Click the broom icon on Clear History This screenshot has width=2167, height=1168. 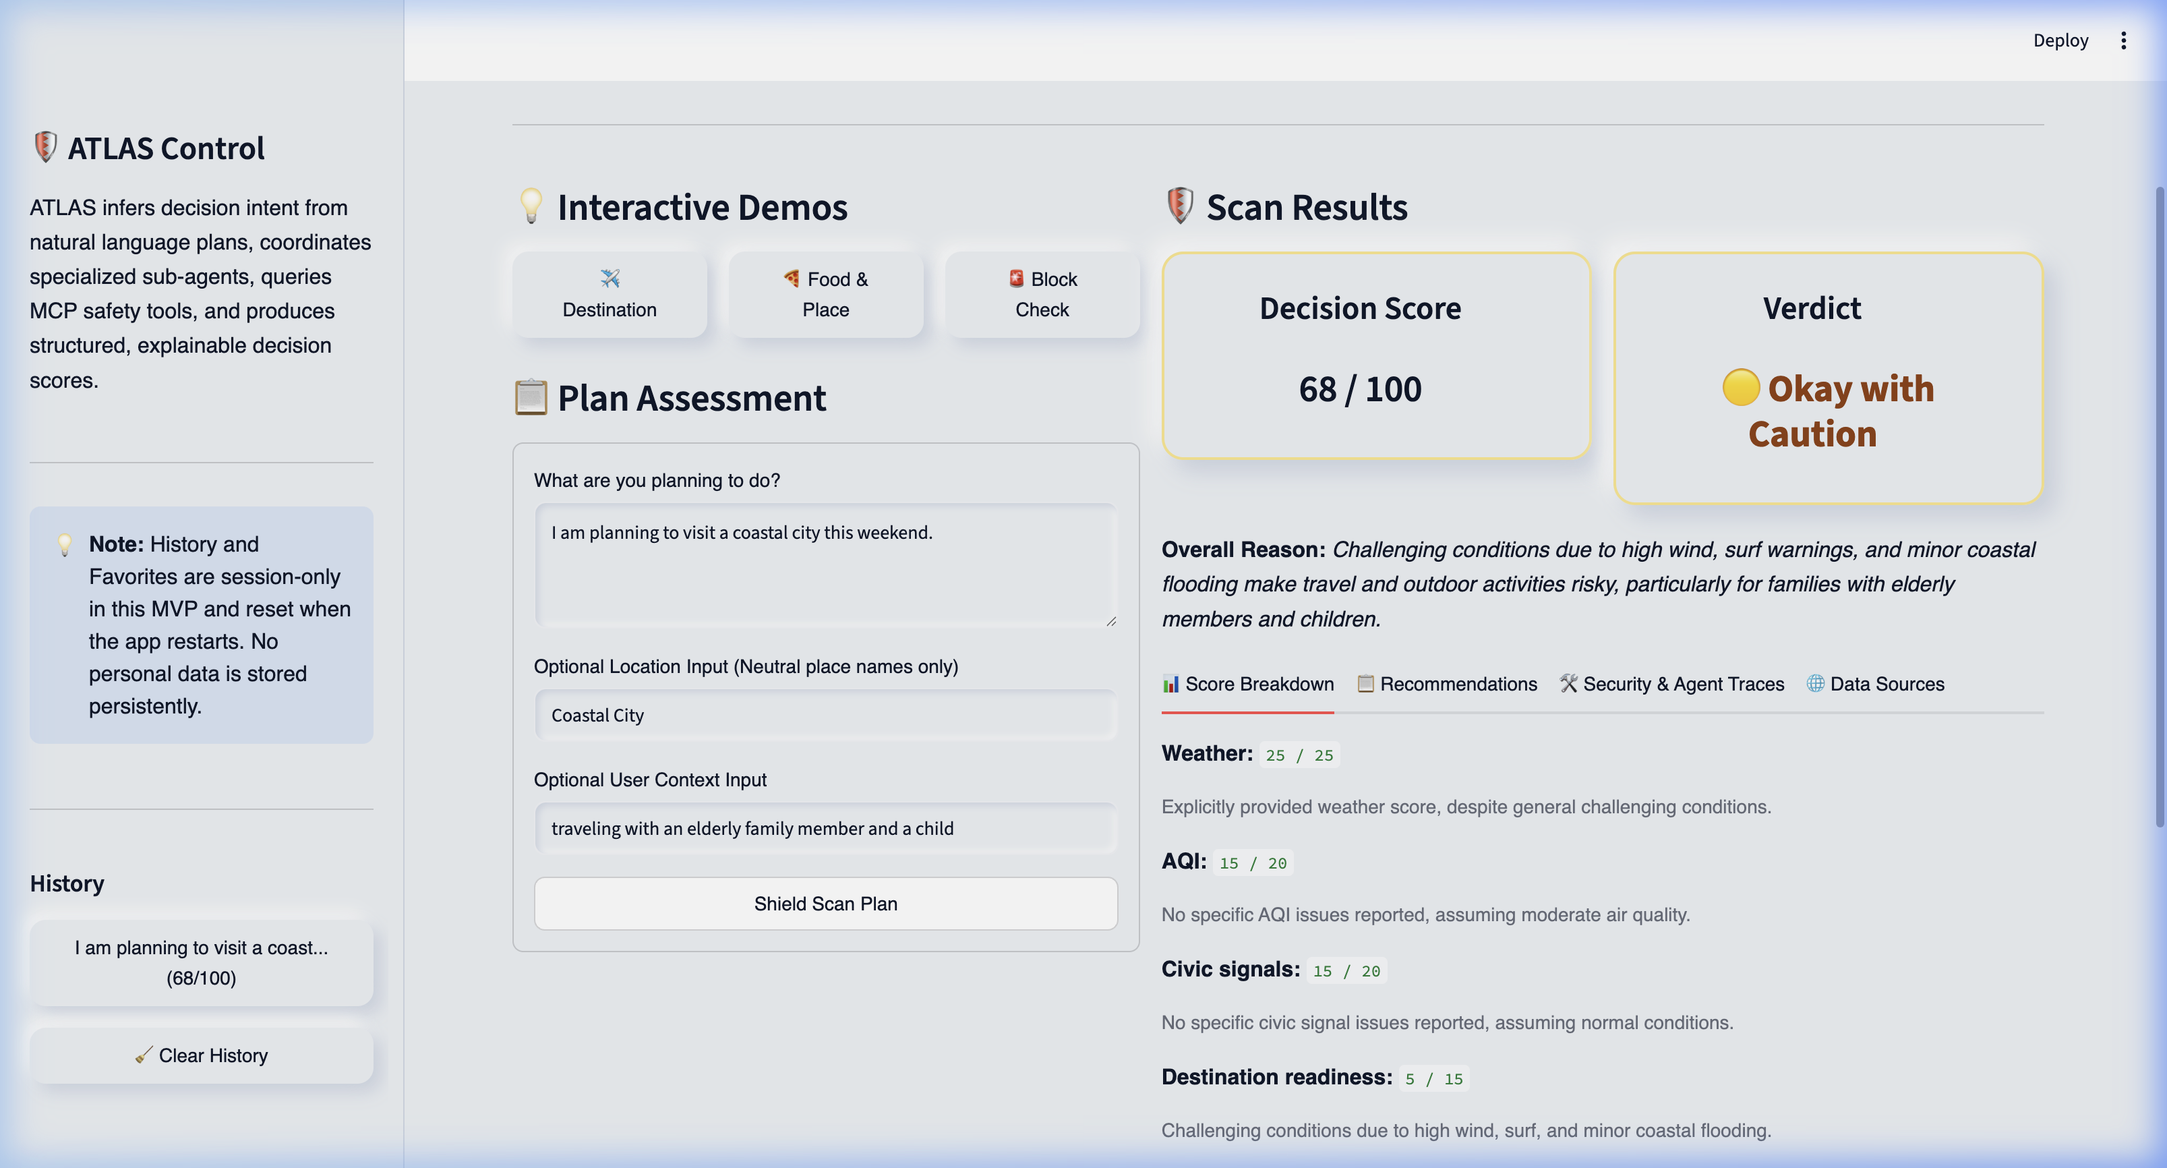tap(144, 1055)
